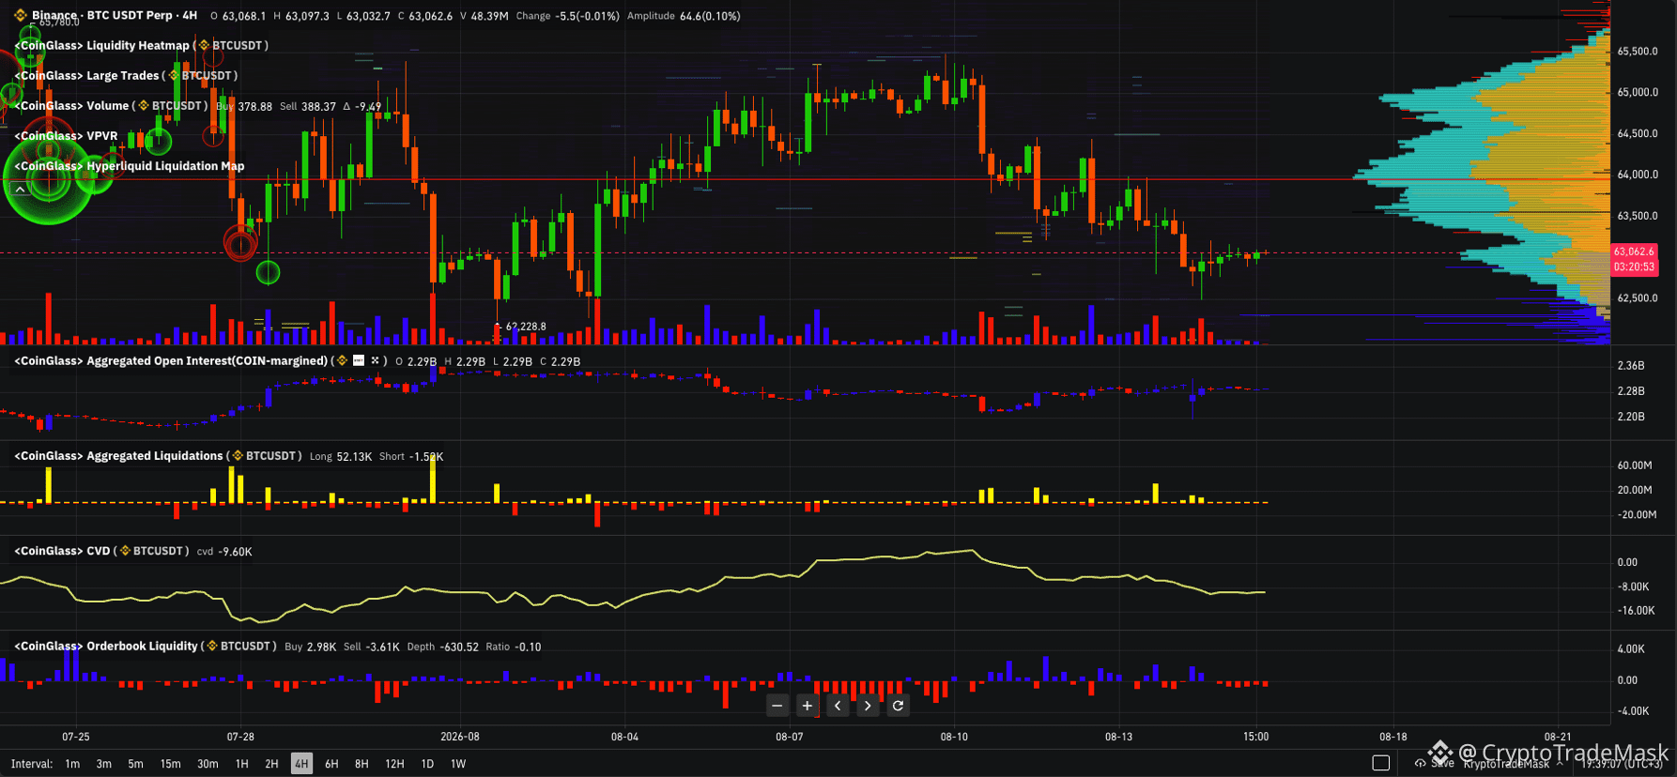Select the Liquidity Heatmap indicator label
This screenshot has height=777, width=1677.
102,46
